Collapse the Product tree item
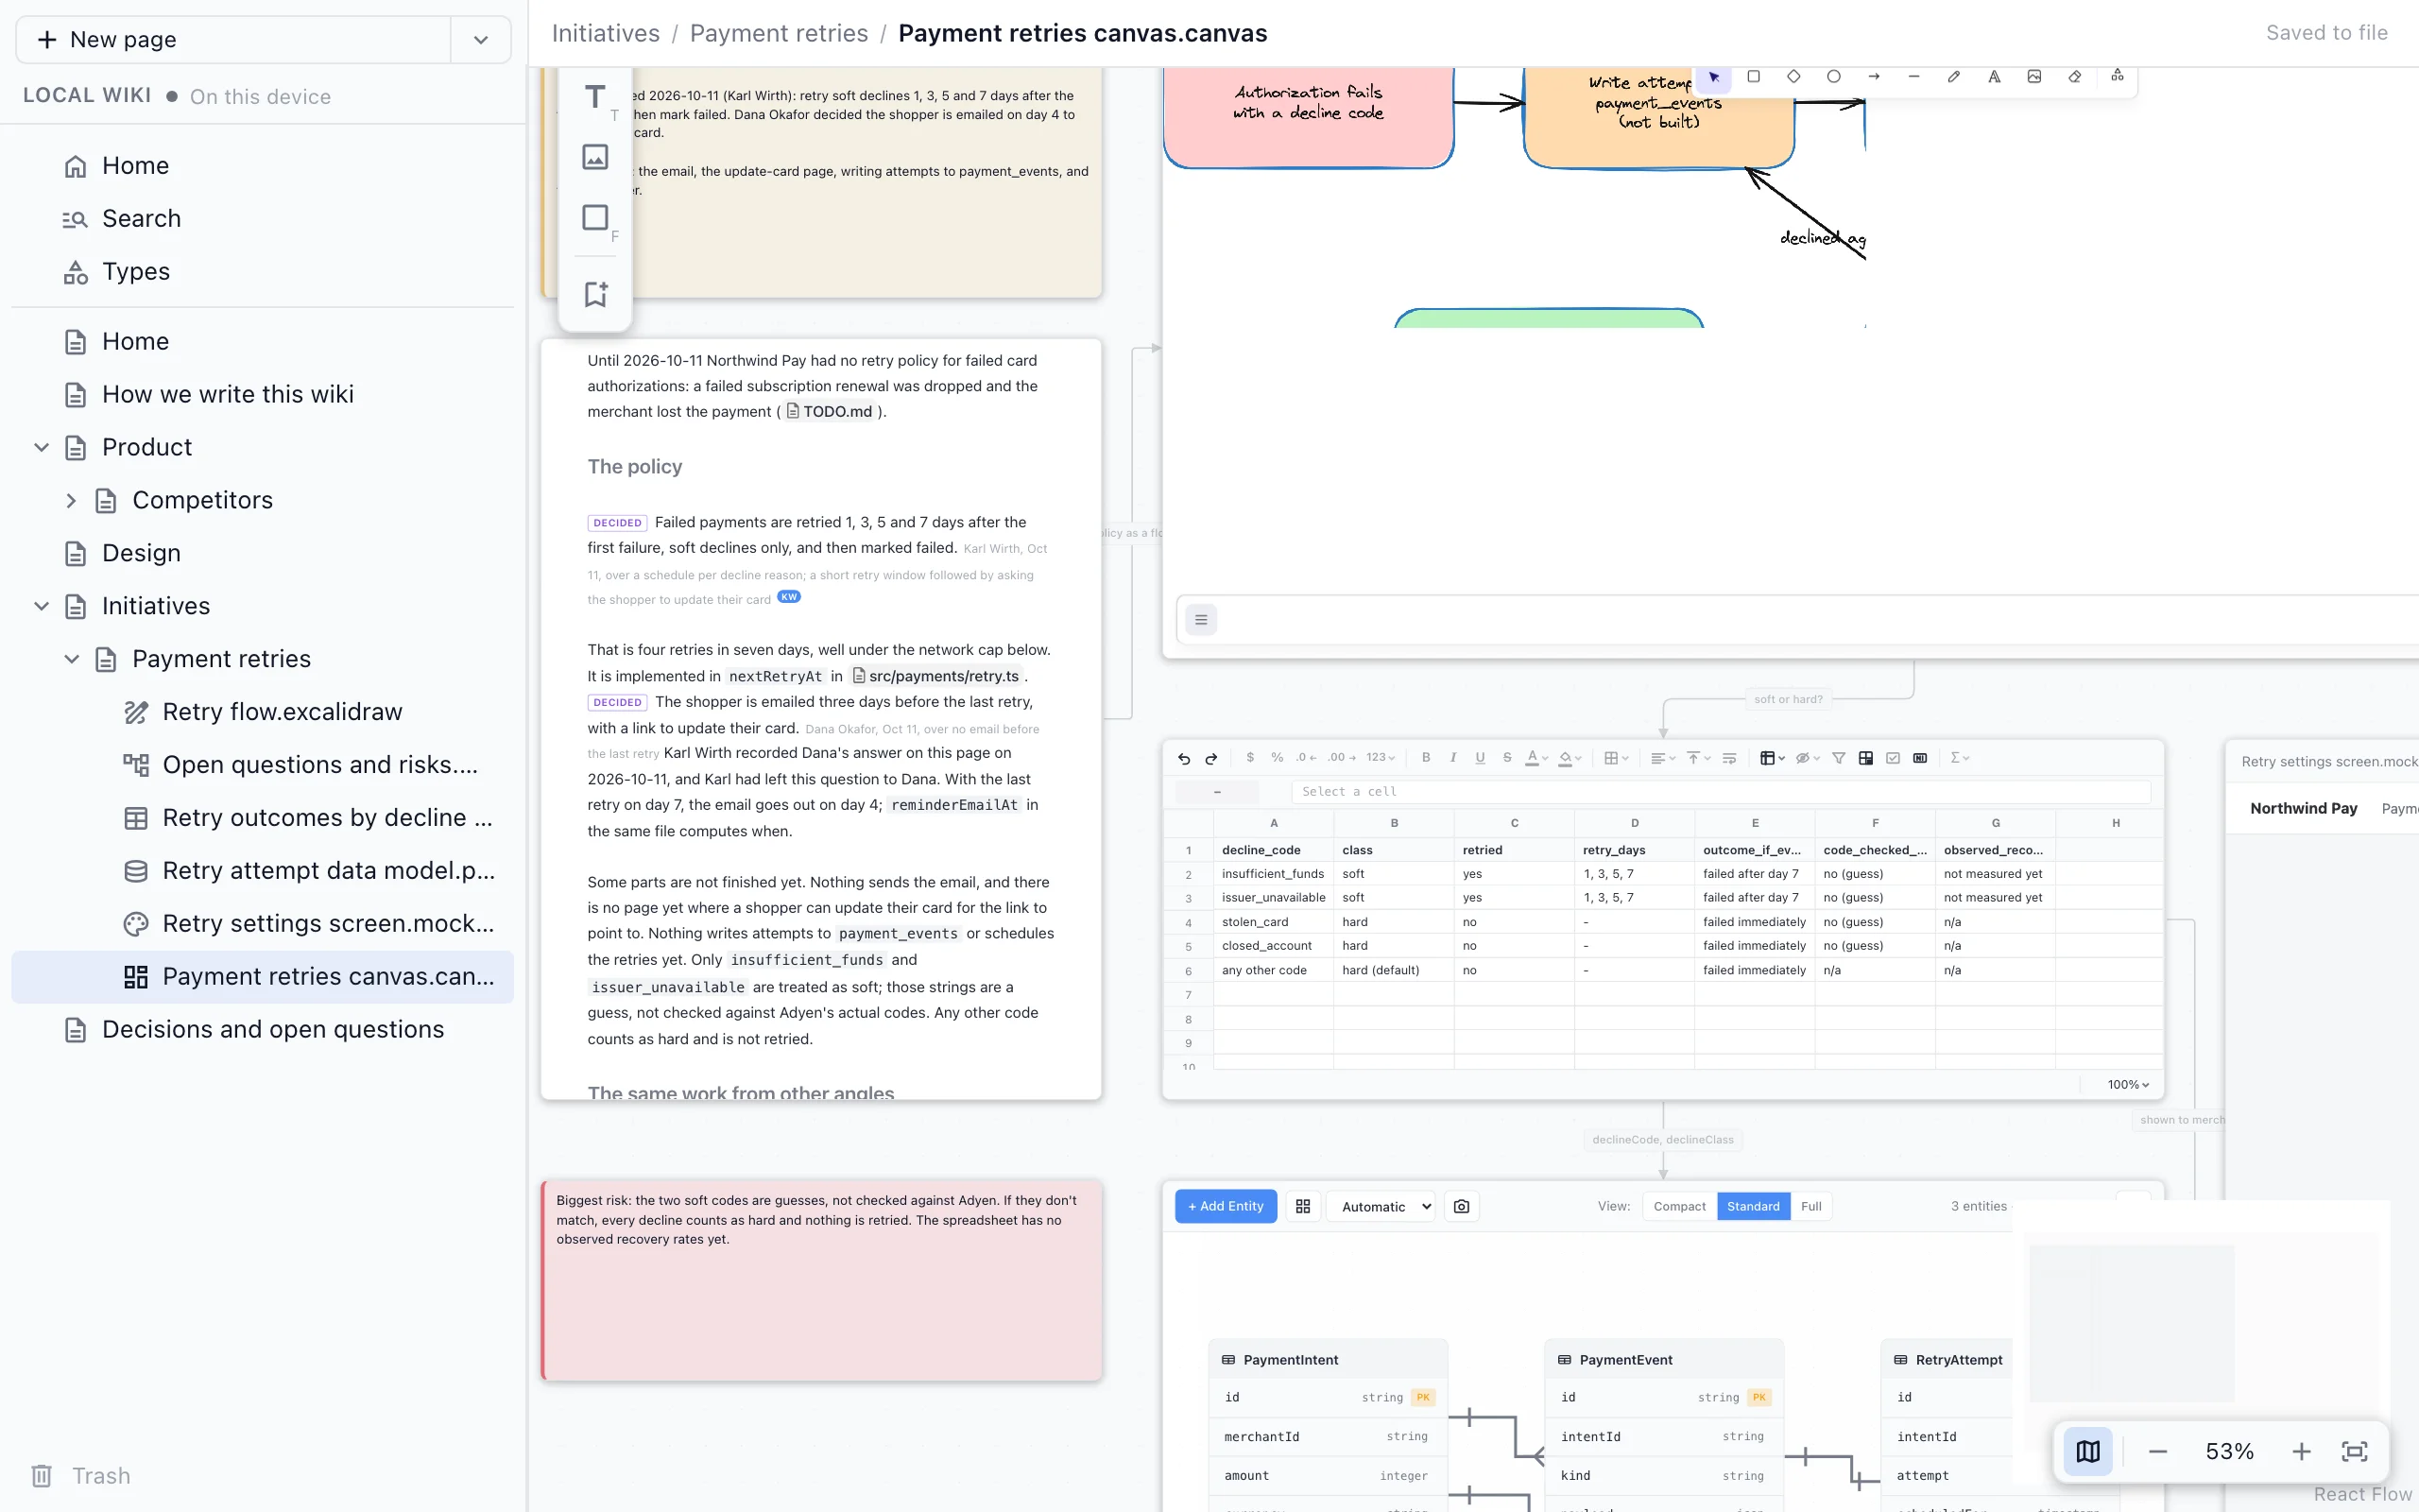 41,447
